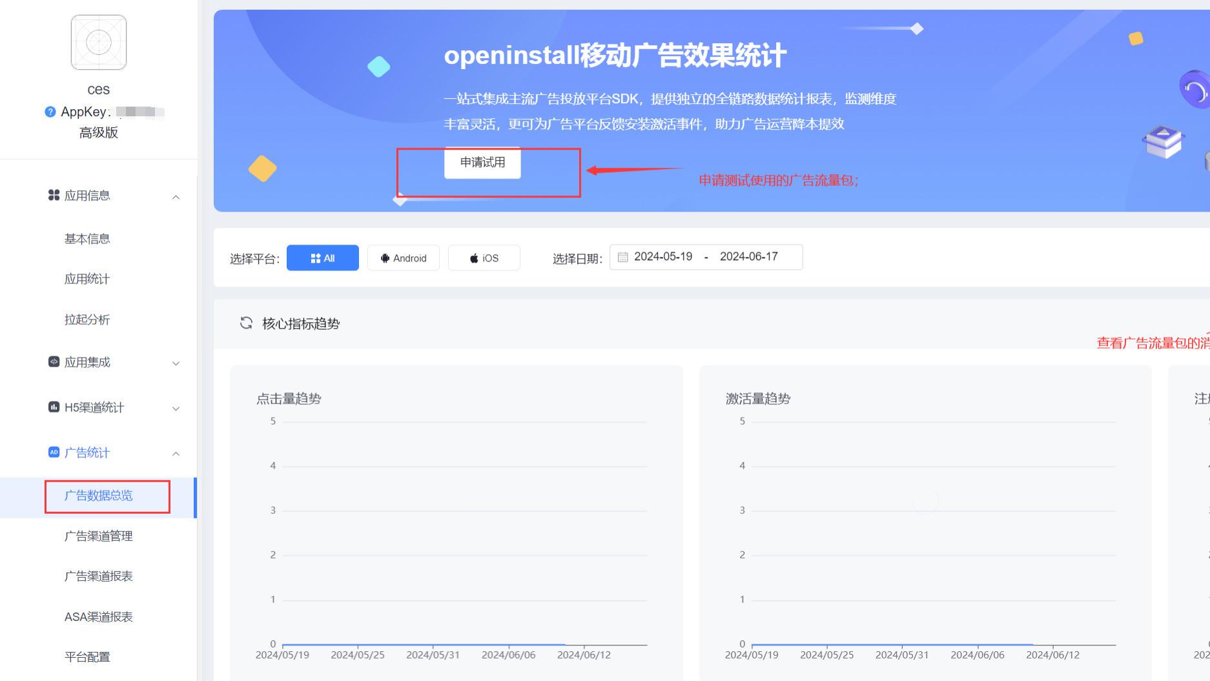Click end date 2024-06-17 field

pos(749,257)
